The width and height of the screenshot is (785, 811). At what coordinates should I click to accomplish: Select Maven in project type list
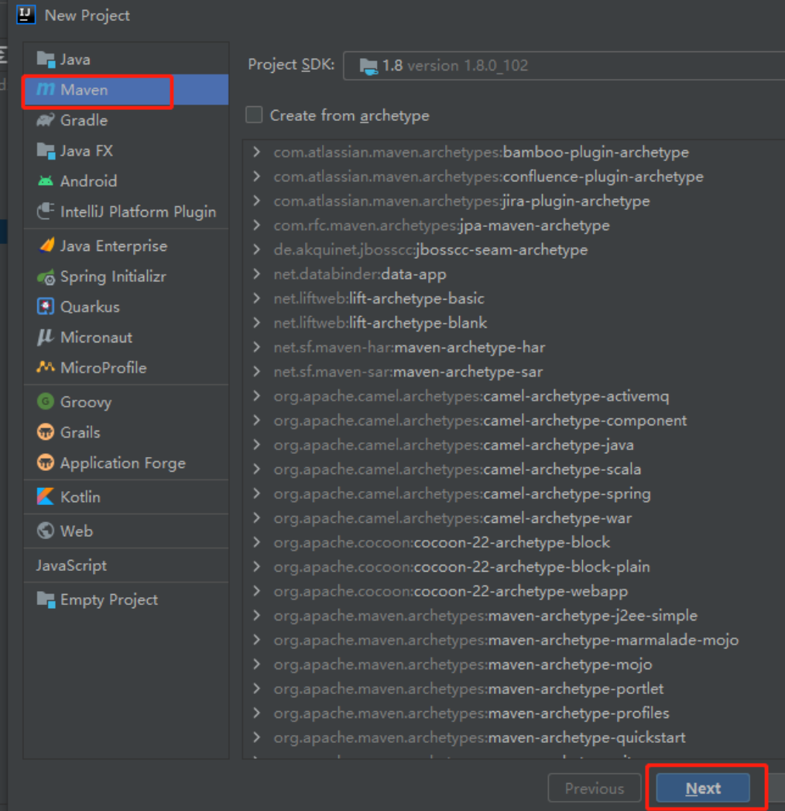[84, 90]
